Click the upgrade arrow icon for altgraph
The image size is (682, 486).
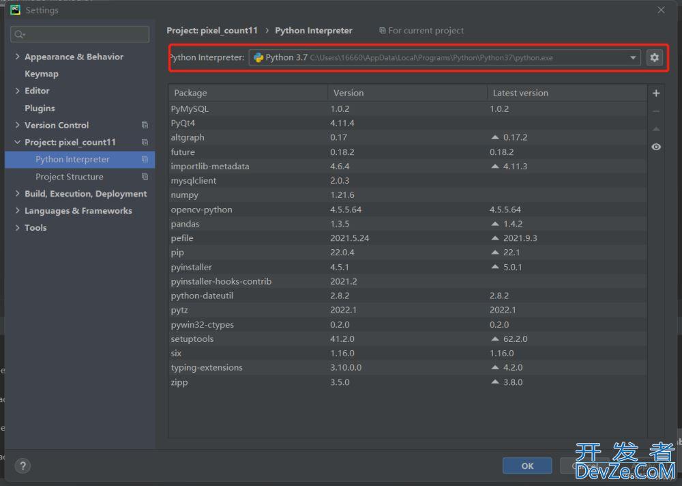click(495, 137)
